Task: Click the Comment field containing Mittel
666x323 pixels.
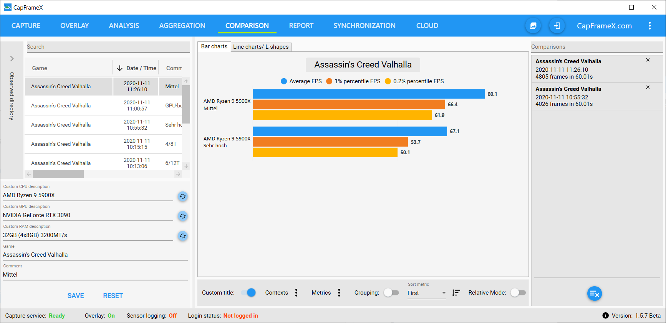Action: point(95,275)
